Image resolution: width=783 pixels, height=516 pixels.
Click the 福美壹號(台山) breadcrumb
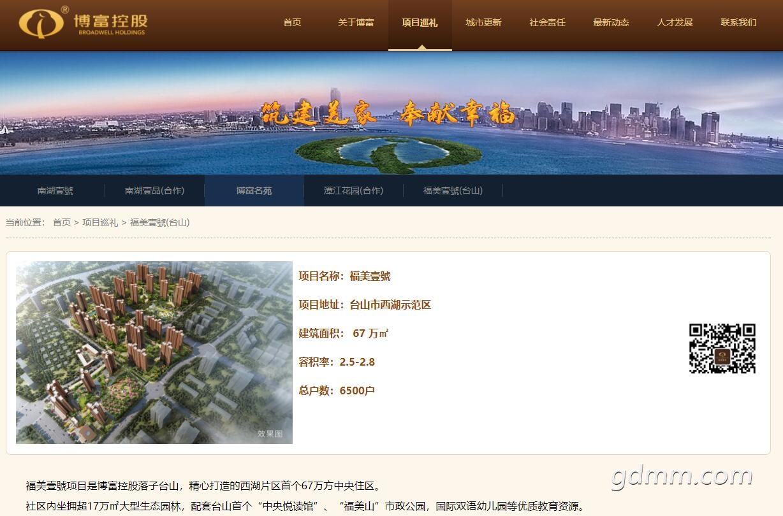[x=160, y=222]
